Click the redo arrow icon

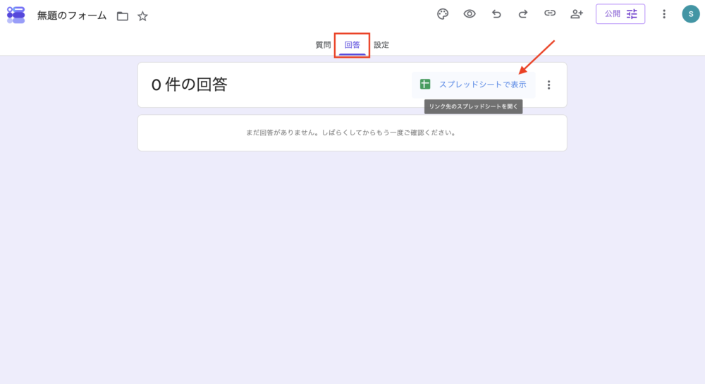click(x=523, y=14)
